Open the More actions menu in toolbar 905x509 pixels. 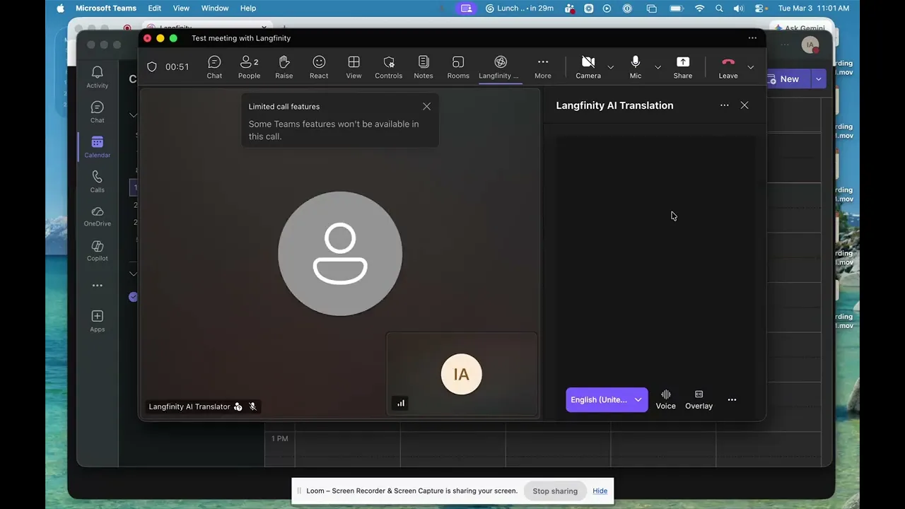[543, 67]
